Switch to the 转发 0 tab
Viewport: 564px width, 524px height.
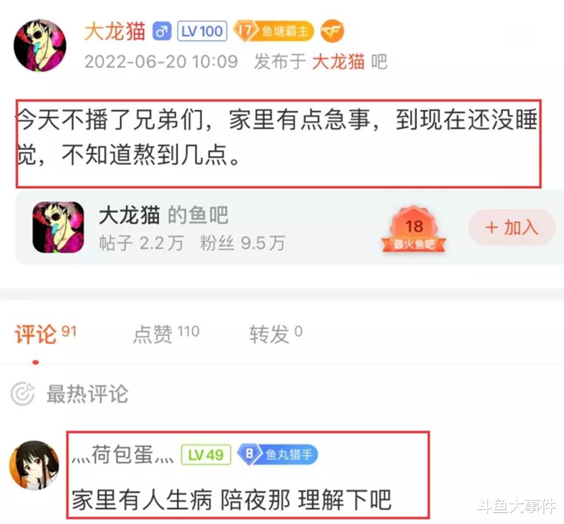(x=276, y=333)
